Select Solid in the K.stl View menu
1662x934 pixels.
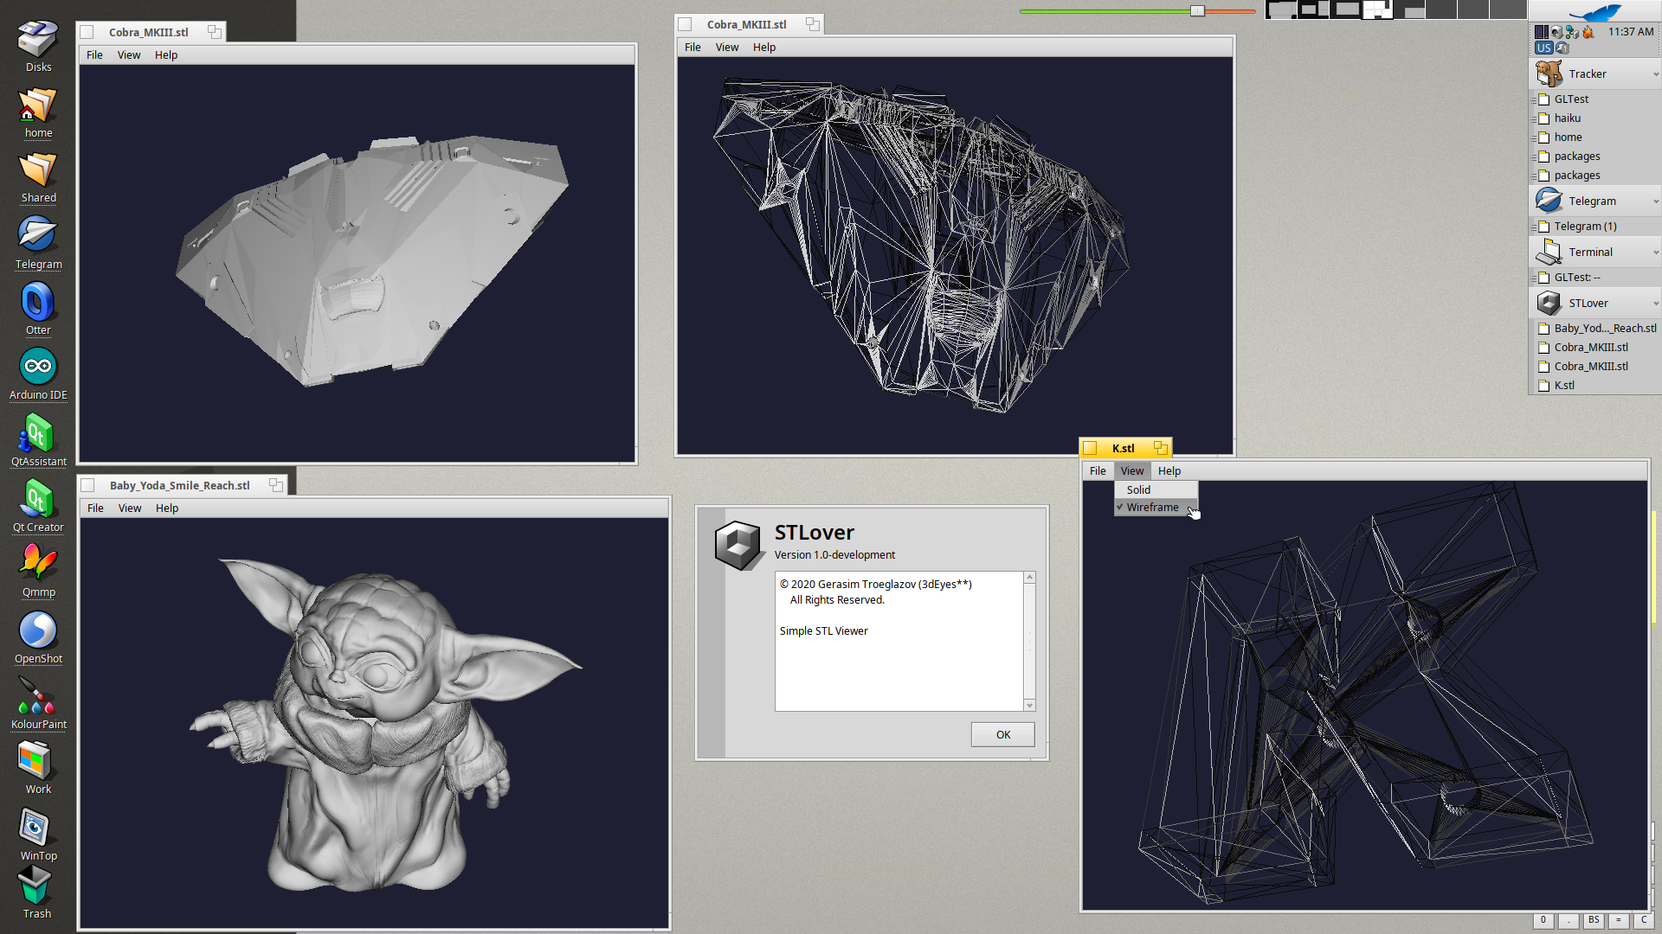click(x=1156, y=489)
